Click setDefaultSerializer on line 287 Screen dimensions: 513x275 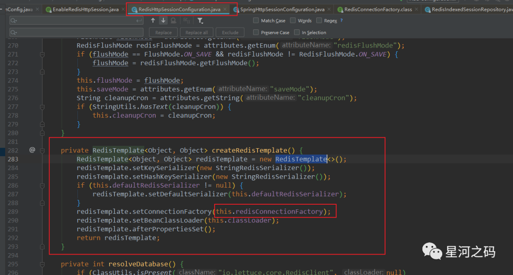(x=188, y=194)
